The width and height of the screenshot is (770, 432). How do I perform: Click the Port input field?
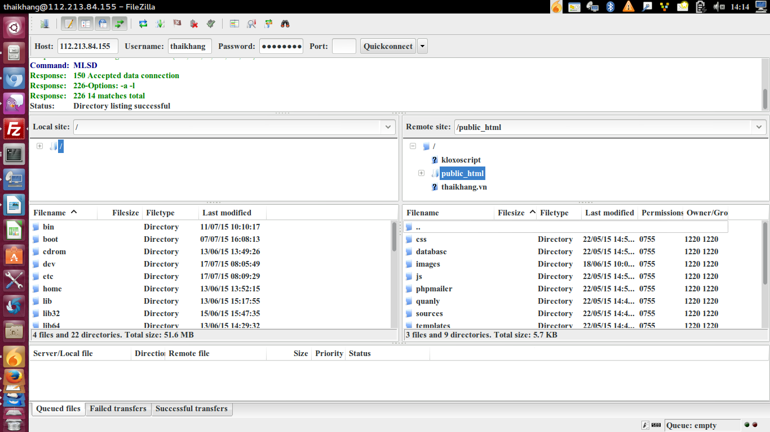click(344, 46)
